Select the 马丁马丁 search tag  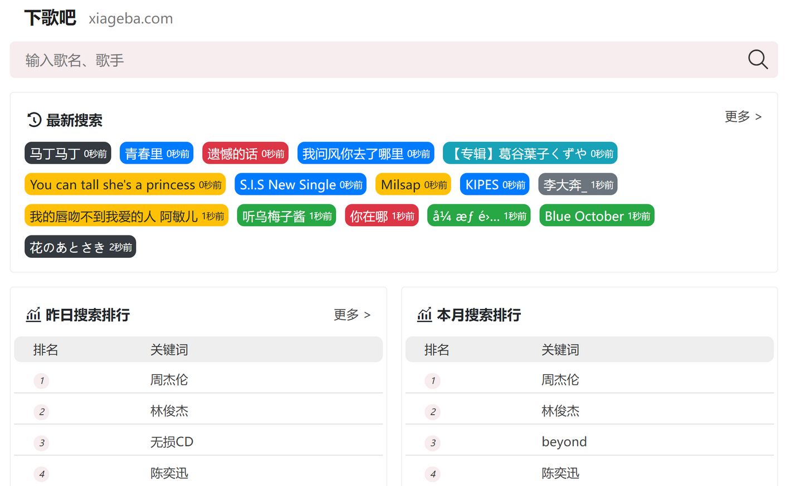click(x=68, y=153)
